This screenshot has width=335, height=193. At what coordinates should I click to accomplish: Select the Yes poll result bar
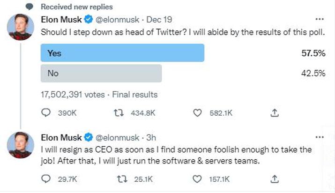coord(122,53)
